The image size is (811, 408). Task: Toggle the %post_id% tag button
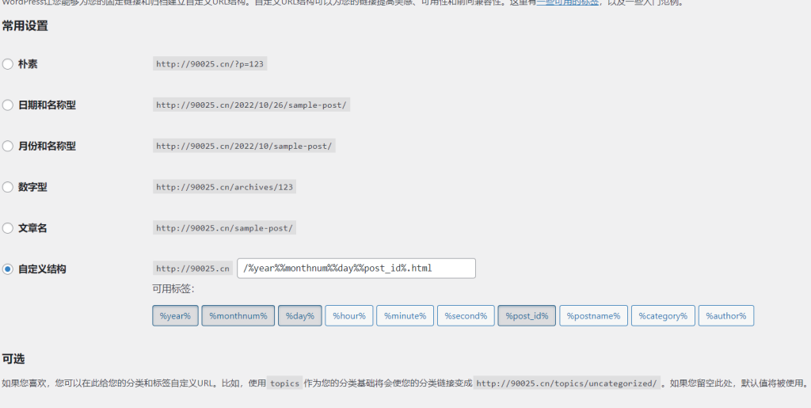click(527, 316)
